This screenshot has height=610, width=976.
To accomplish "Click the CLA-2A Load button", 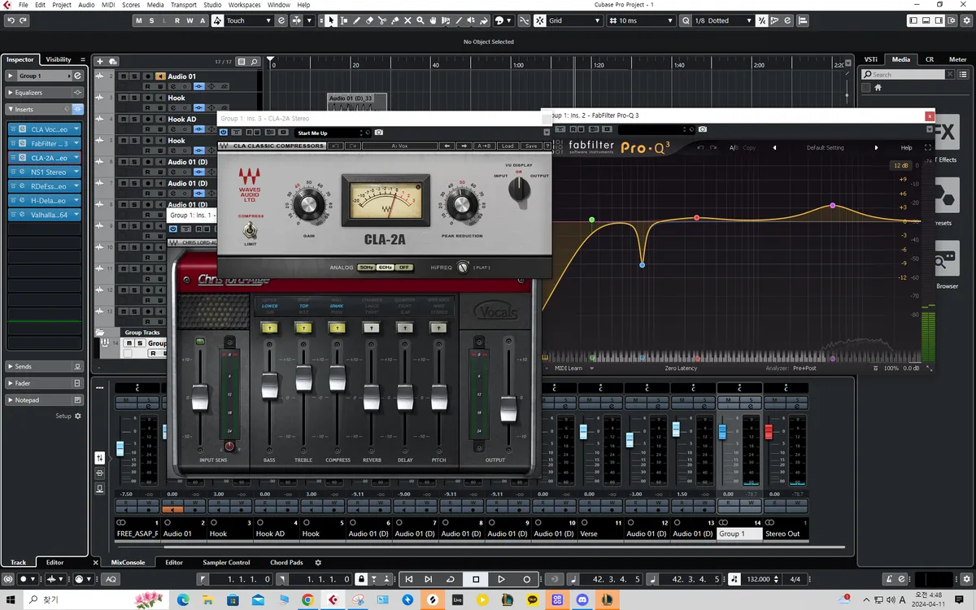I will click(508, 146).
